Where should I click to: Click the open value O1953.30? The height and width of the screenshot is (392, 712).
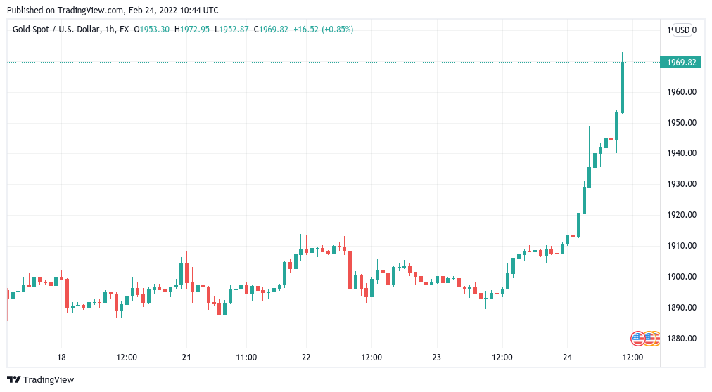(x=152, y=30)
